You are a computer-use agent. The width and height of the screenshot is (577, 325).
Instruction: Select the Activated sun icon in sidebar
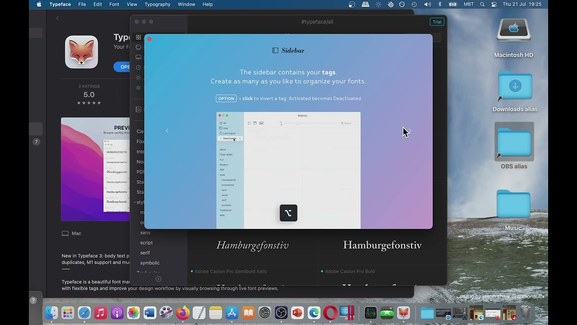tap(138, 78)
